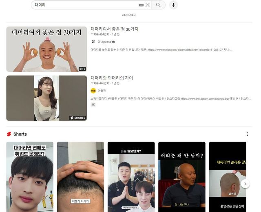This screenshot has width=261, height=212.
Task: Open video title 대머리여서 좋은 점 30가지
Action: [114, 29]
